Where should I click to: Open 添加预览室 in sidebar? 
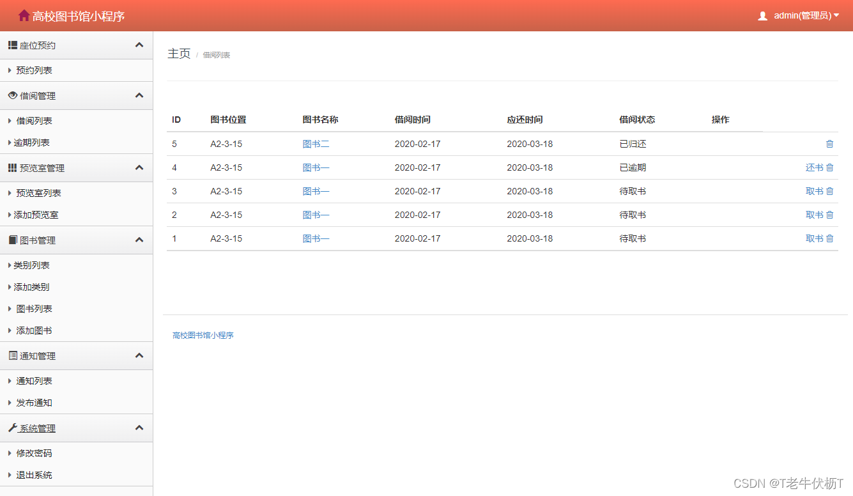36,215
